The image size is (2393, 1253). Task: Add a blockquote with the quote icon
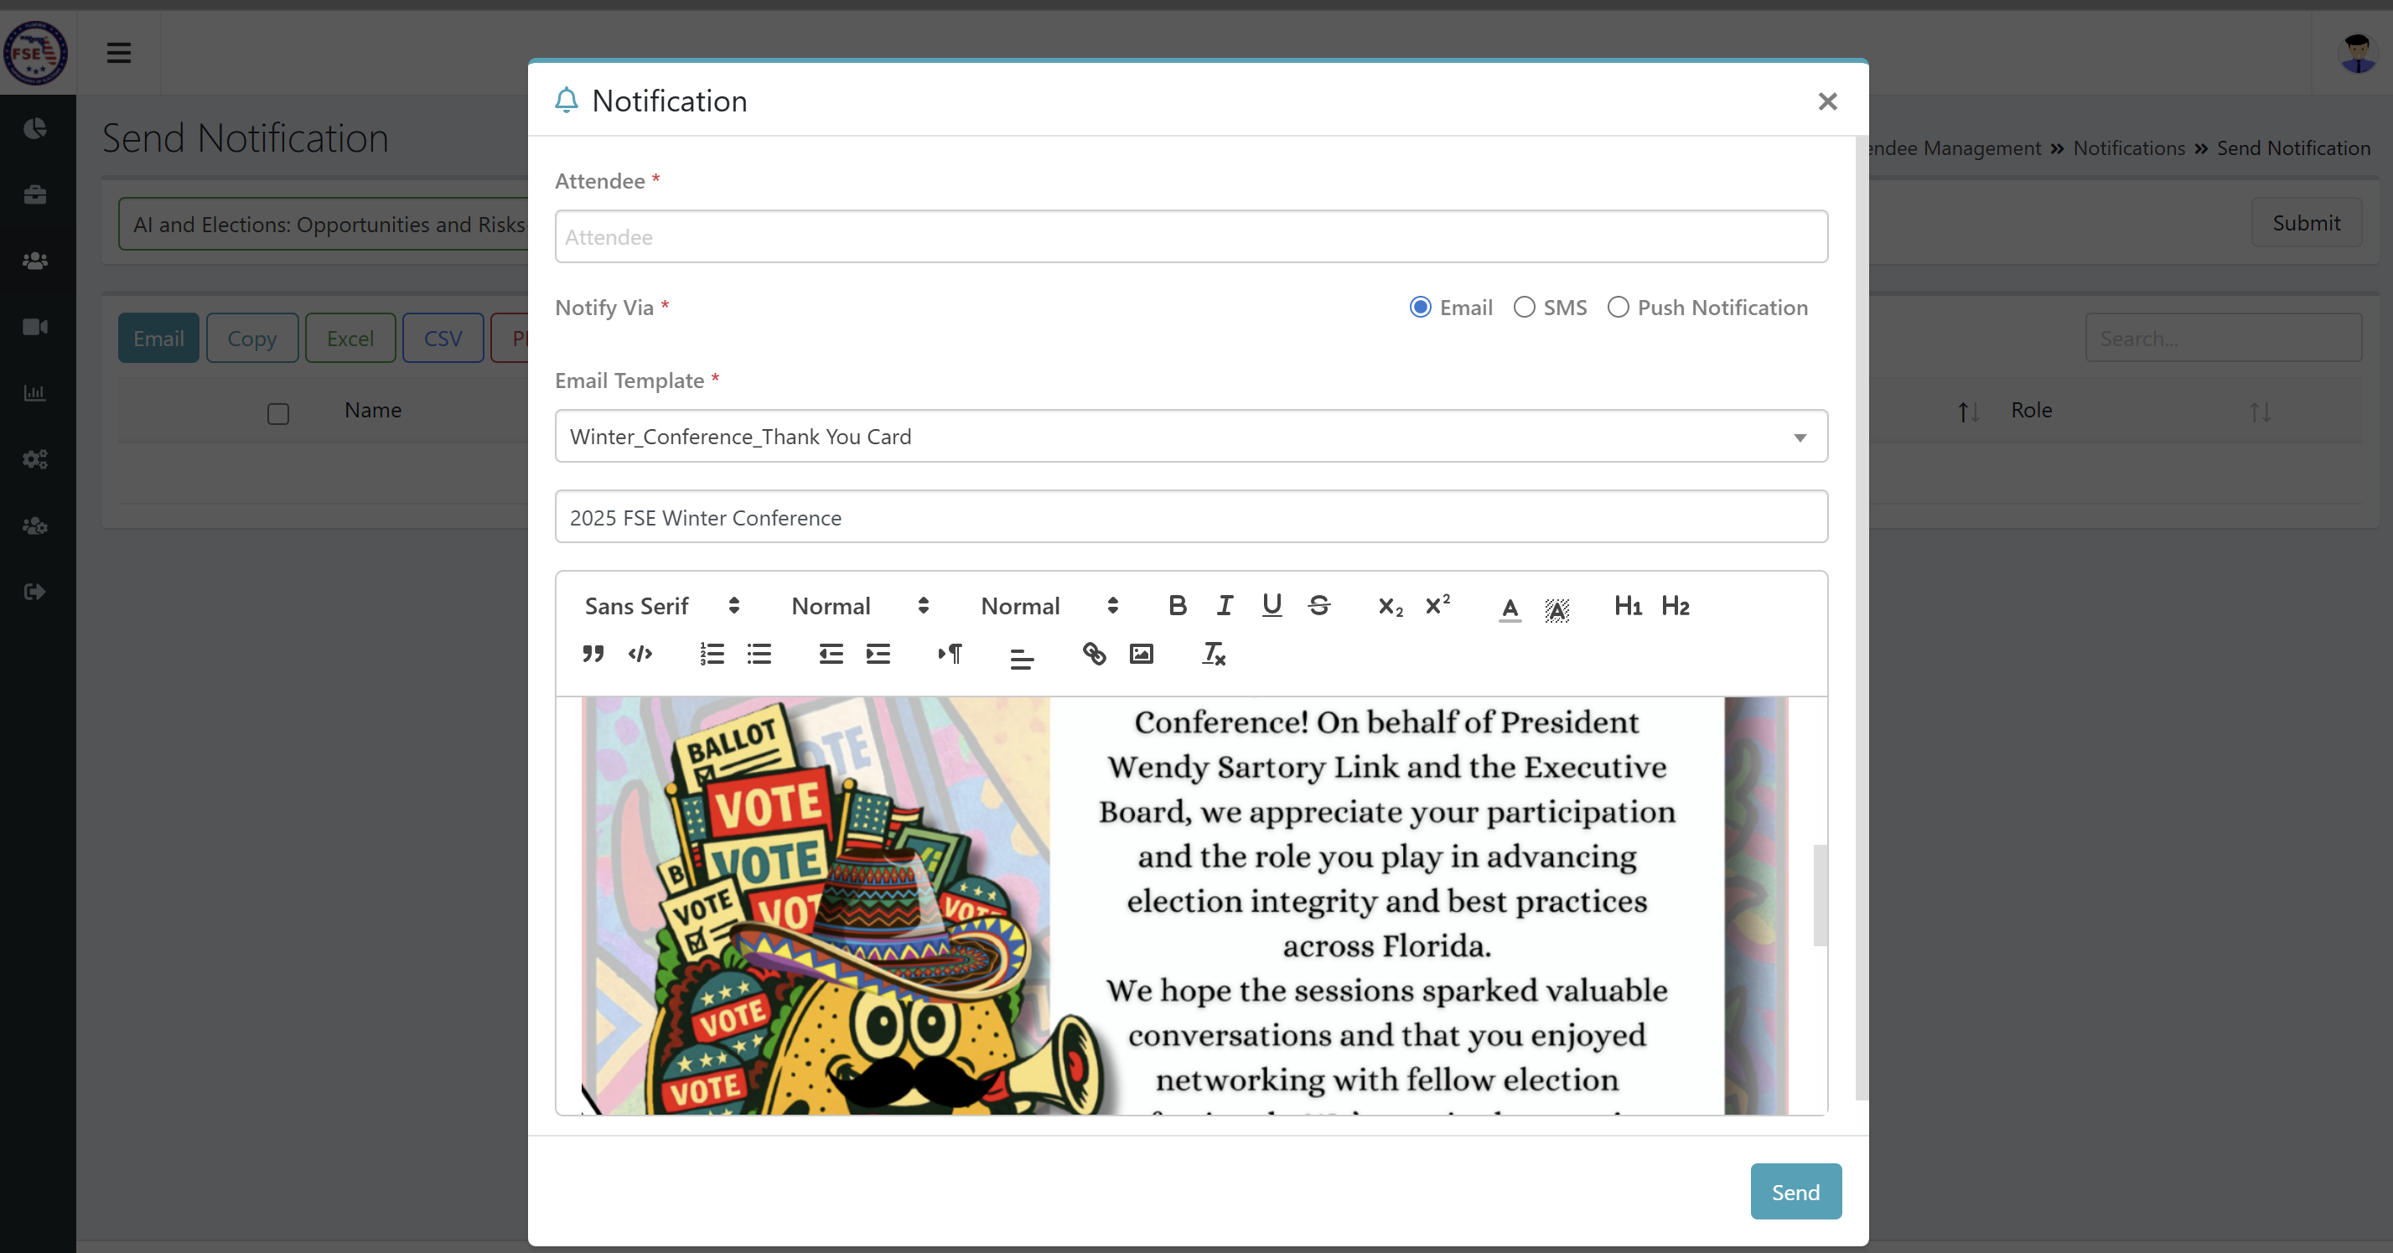pos(593,654)
